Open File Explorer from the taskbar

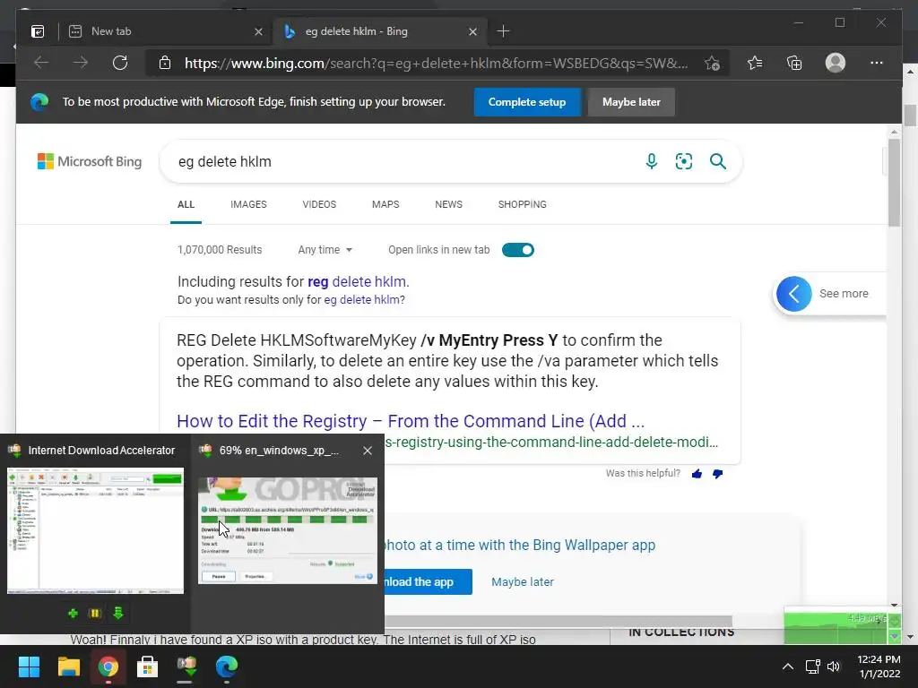tap(68, 666)
